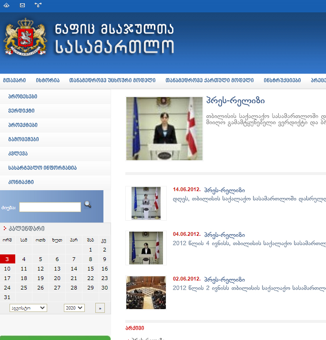Open thumbnail for 04.06.2012 press release
The image size is (326, 340).
pyautogui.click(x=146, y=248)
